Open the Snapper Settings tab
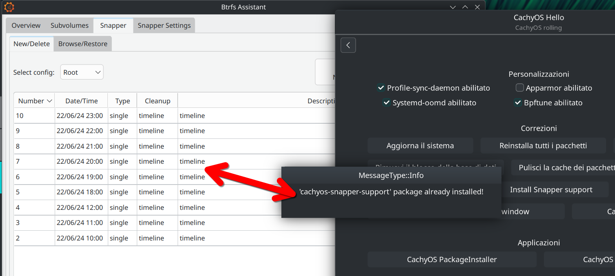Image resolution: width=615 pixels, height=276 pixels. coord(164,25)
